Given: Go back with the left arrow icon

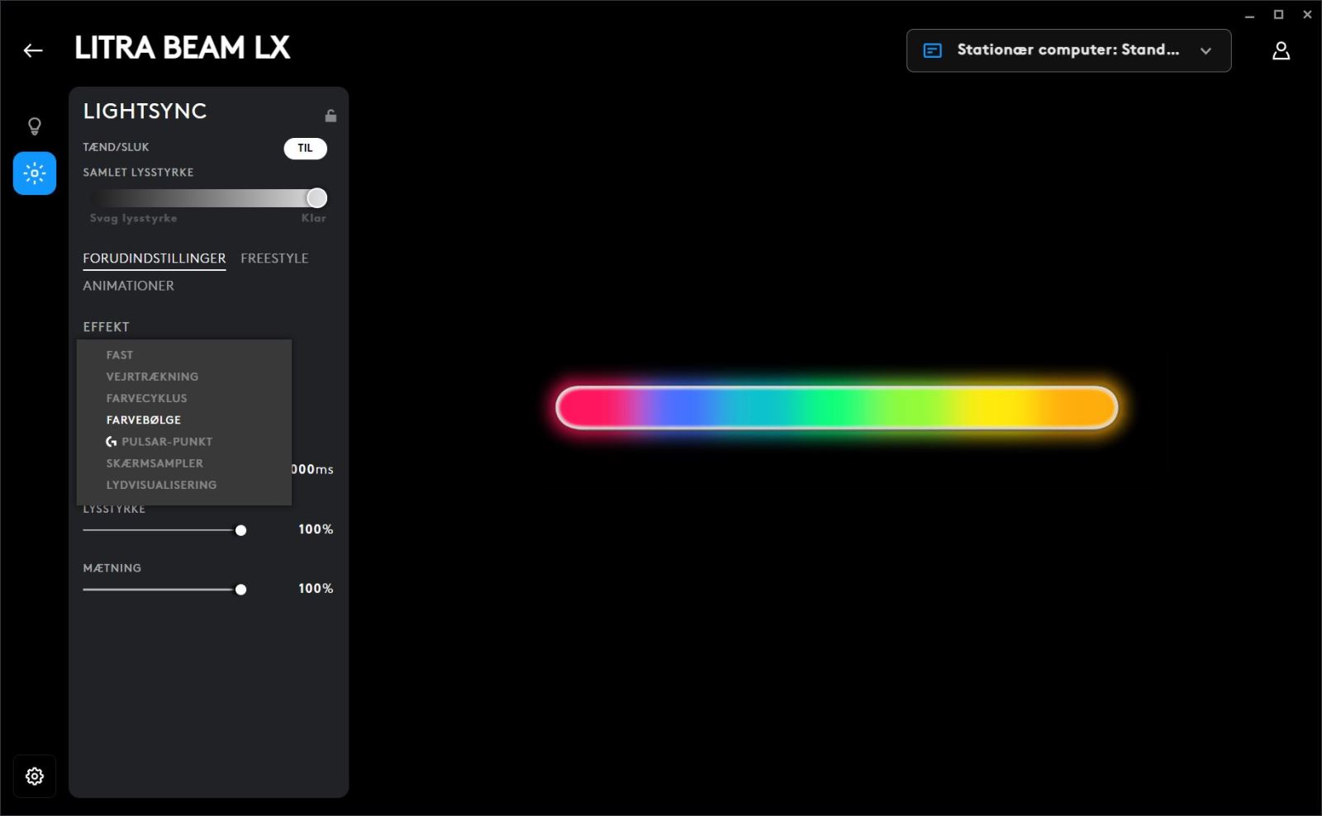Looking at the screenshot, I should coord(33,50).
